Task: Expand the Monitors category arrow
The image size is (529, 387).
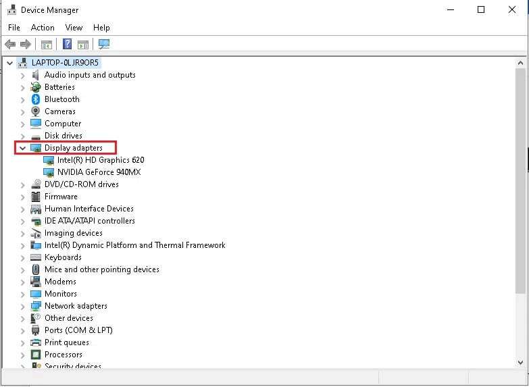Action: 22,294
